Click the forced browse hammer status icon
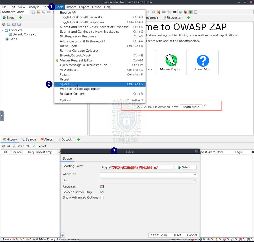 (x=232, y=239)
